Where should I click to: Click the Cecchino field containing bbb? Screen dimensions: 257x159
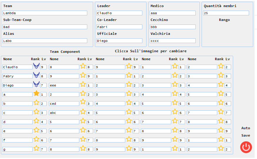[173, 27]
